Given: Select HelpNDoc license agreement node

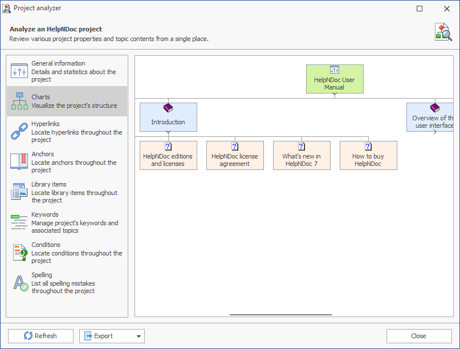Looking at the screenshot, I should [x=235, y=155].
